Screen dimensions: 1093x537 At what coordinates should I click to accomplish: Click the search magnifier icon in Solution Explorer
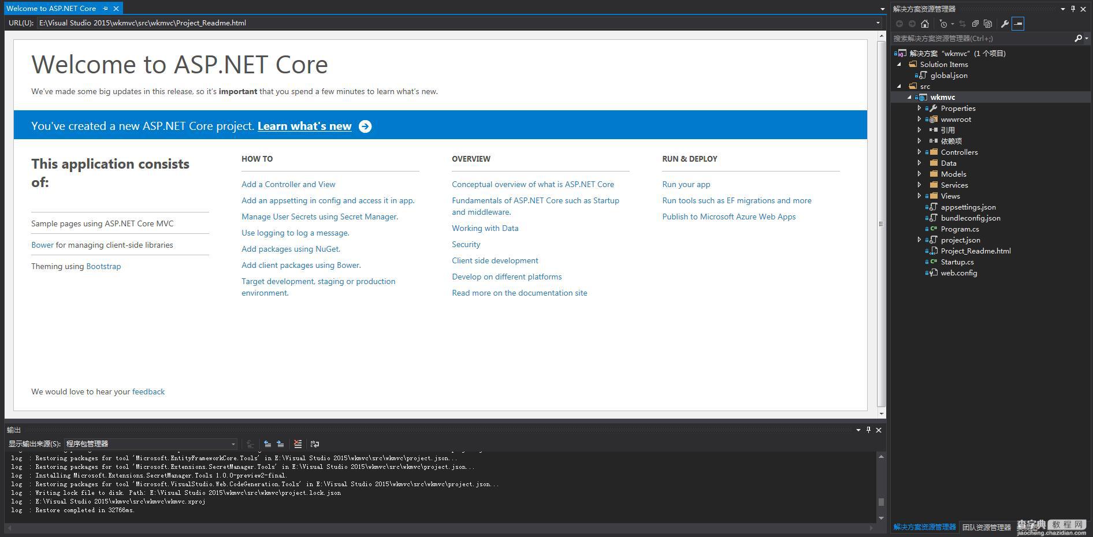pos(1077,38)
